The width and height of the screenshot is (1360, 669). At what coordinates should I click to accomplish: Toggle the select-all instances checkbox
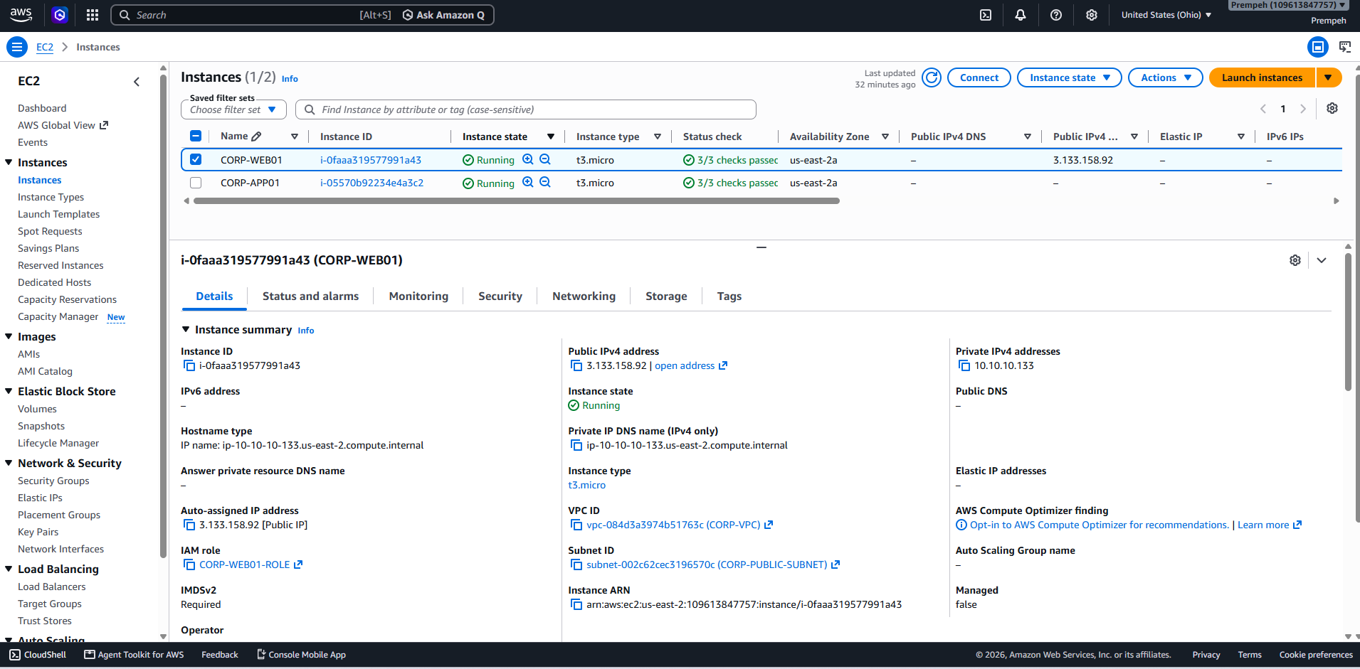coord(196,136)
